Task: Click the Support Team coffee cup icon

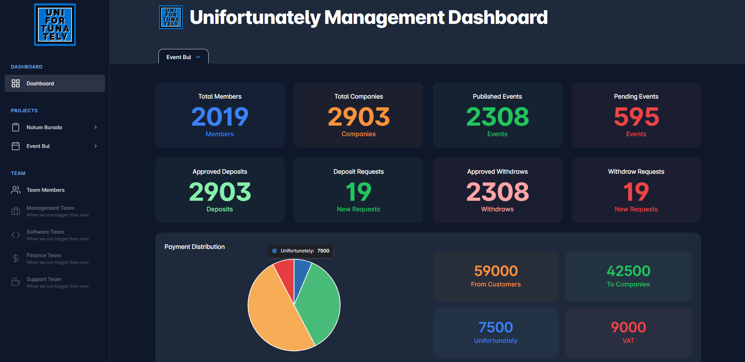Action: 16,282
